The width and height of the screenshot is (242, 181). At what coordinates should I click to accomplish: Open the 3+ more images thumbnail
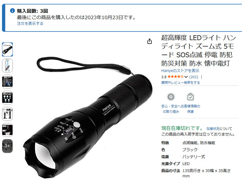[7, 146]
